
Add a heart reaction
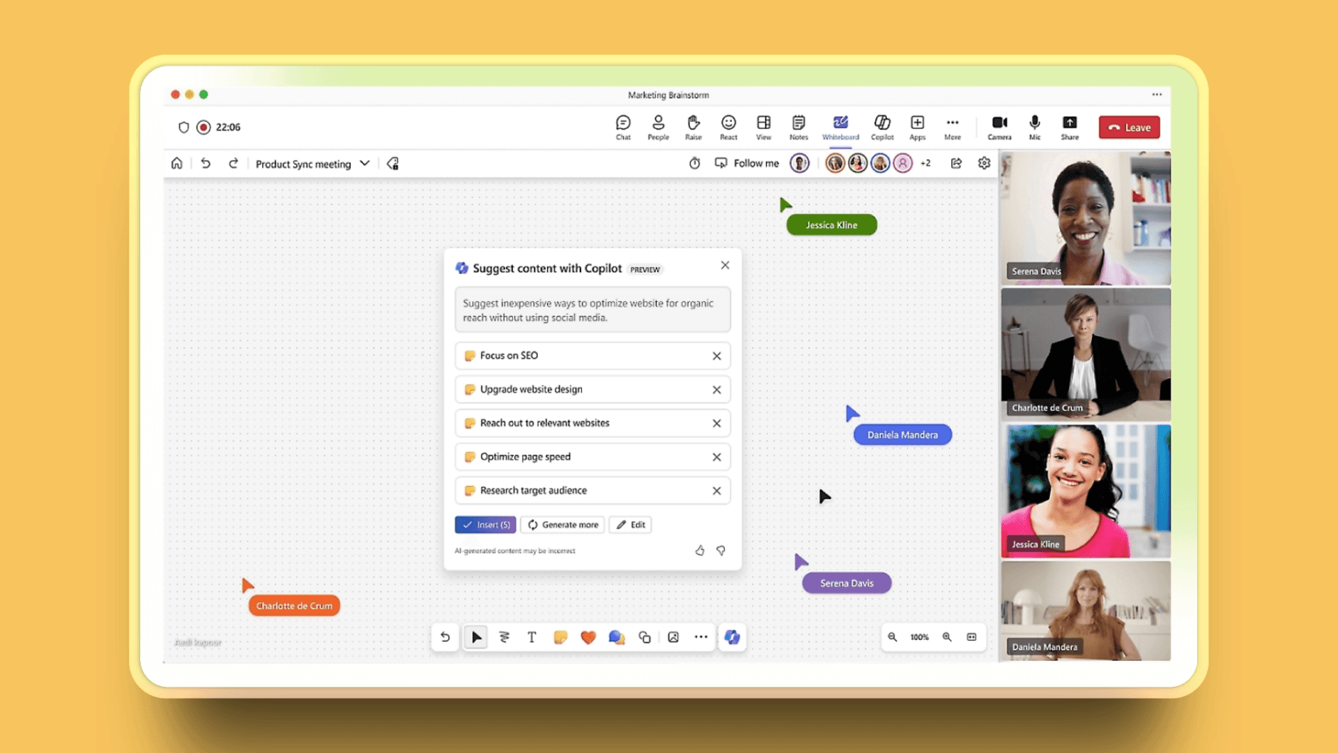point(588,637)
